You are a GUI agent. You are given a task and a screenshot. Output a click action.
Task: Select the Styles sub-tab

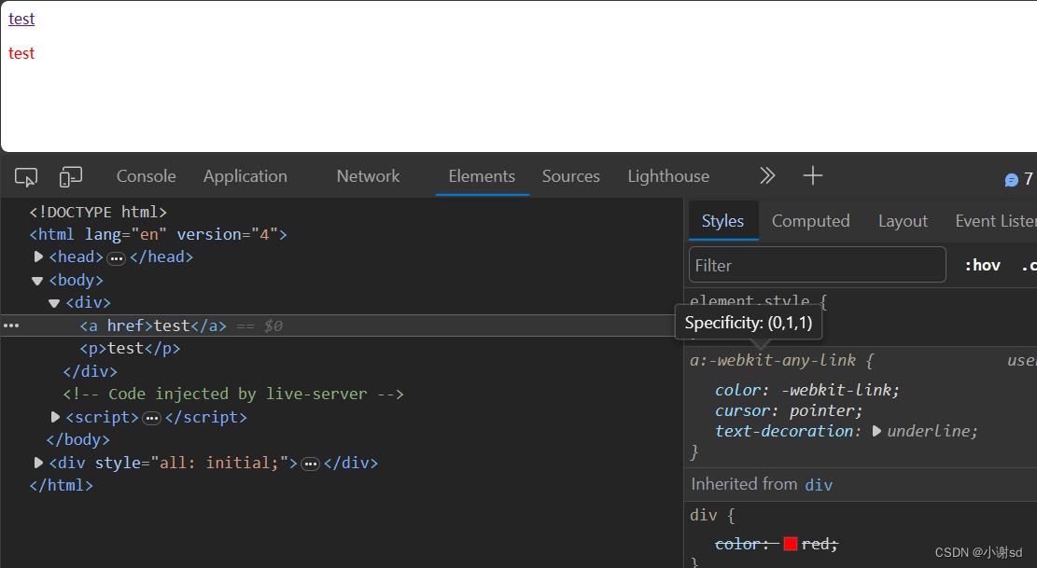click(722, 221)
